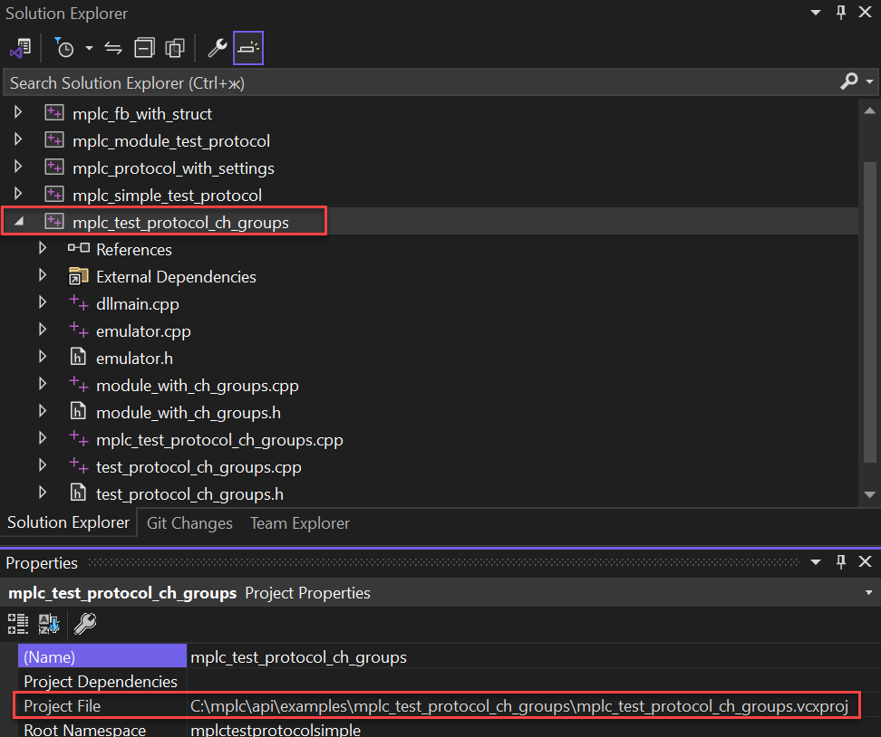Select mplc_test_protocol_ch_groups.cpp file
This screenshot has width=881, height=737.
[219, 440]
